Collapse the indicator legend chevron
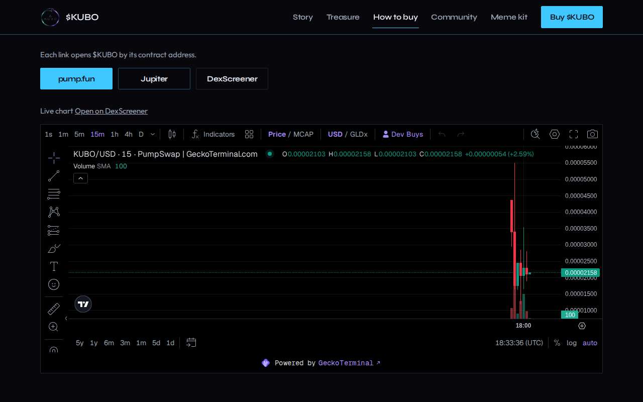This screenshot has width=643, height=402. (x=80, y=178)
